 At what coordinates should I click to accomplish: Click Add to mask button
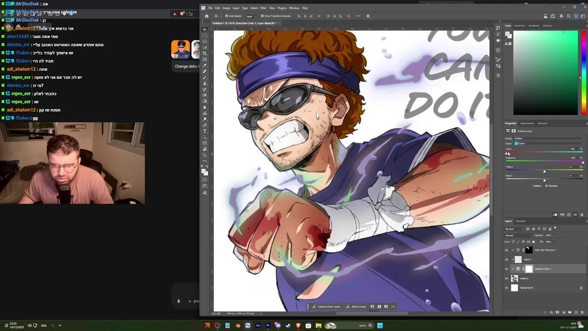tap(356, 307)
